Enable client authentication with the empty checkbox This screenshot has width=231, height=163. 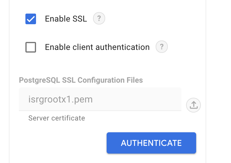tap(31, 47)
